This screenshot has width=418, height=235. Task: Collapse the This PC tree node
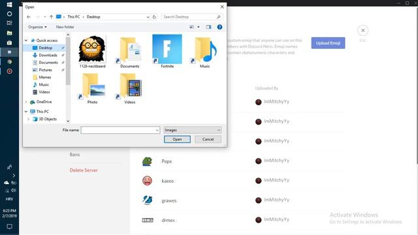(26, 112)
